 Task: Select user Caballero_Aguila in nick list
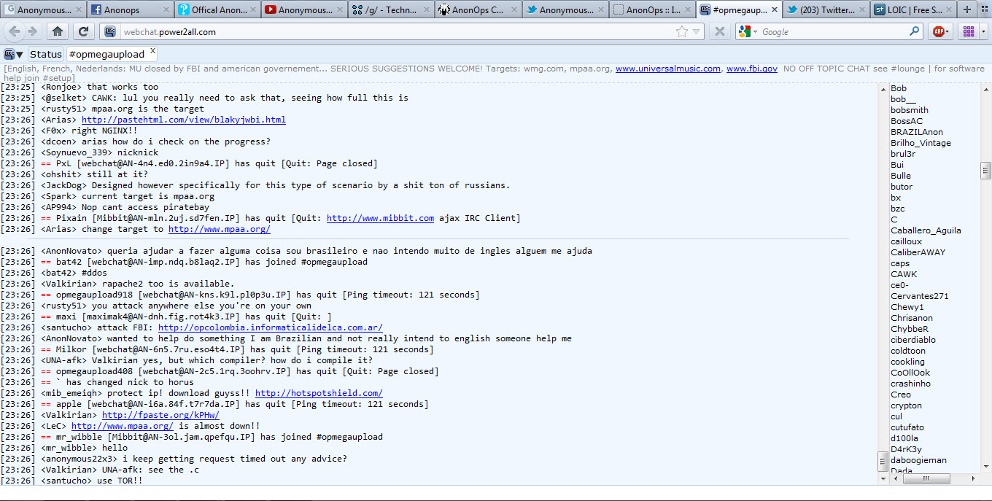tap(926, 230)
